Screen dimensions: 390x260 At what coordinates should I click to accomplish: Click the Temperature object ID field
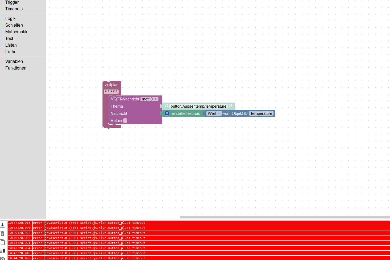tap(261, 113)
